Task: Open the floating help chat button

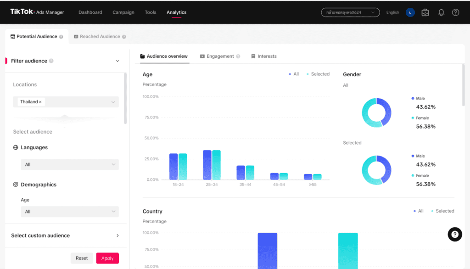Action: coord(455,235)
